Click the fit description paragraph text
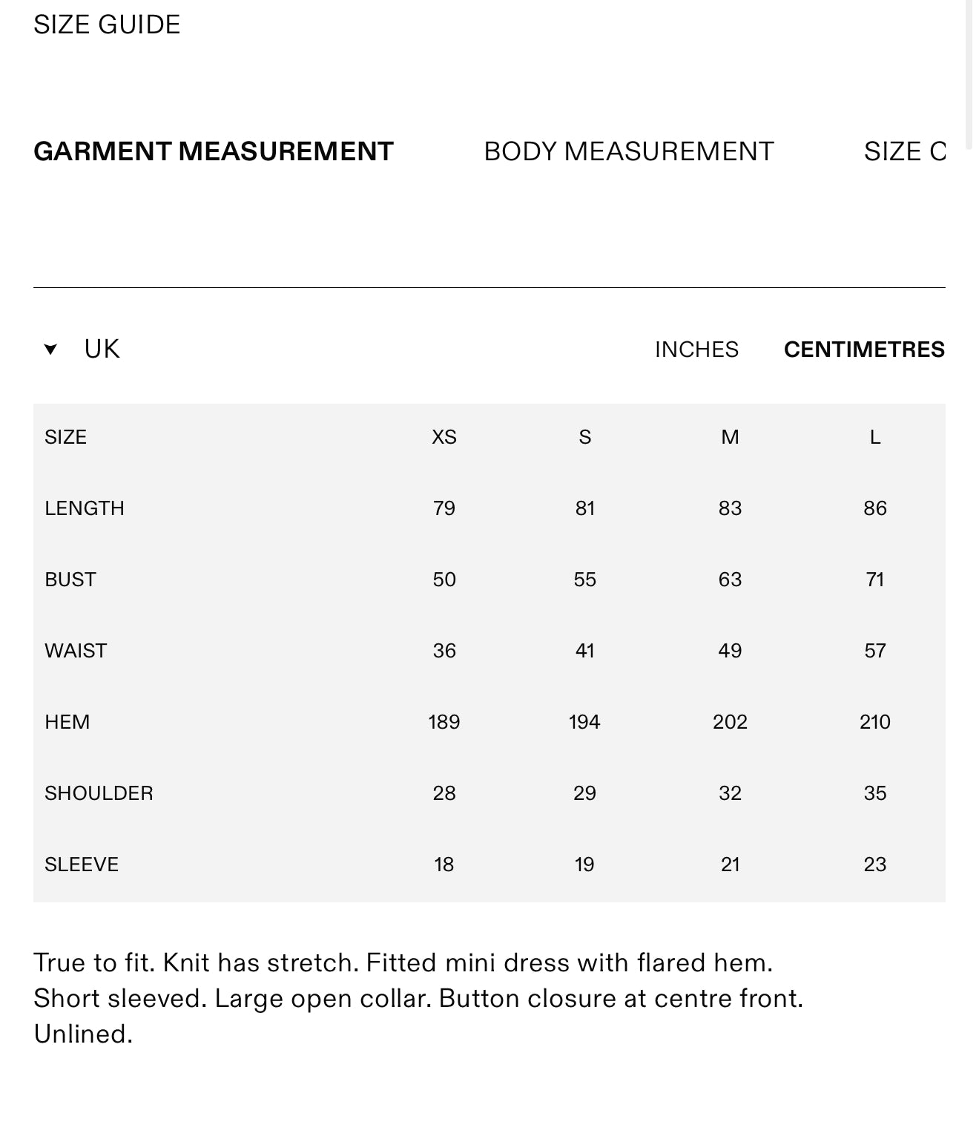Image resolution: width=979 pixels, height=1145 pixels. pyautogui.click(x=418, y=998)
